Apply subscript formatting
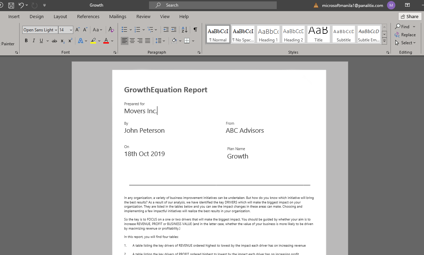Screen dimensions: 424x255 pyautogui.click(x=63, y=41)
